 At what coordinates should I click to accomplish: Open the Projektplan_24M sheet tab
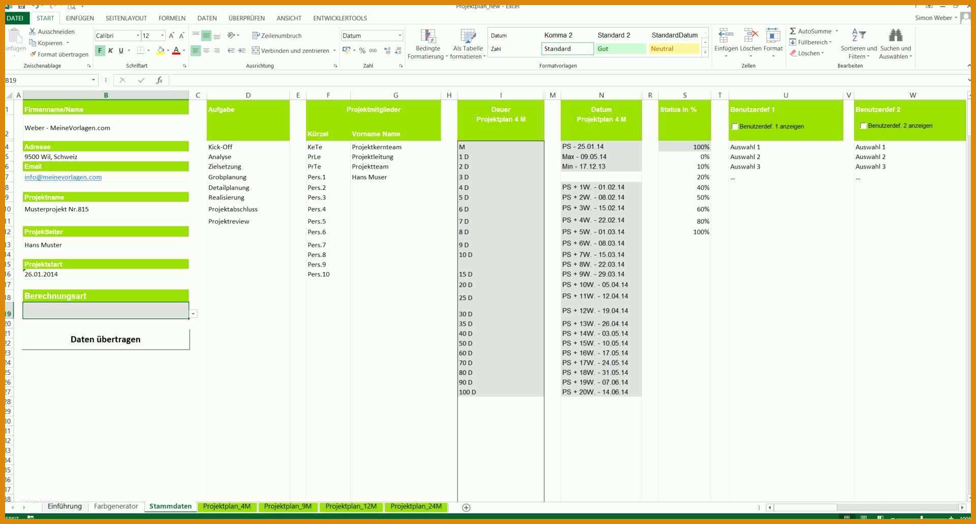(416, 507)
